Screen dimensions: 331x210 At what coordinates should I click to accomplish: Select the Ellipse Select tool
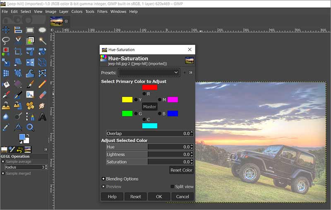click(x=42, y=30)
